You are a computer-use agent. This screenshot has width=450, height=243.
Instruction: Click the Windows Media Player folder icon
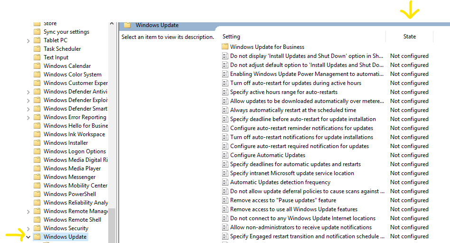(x=37, y=168)
